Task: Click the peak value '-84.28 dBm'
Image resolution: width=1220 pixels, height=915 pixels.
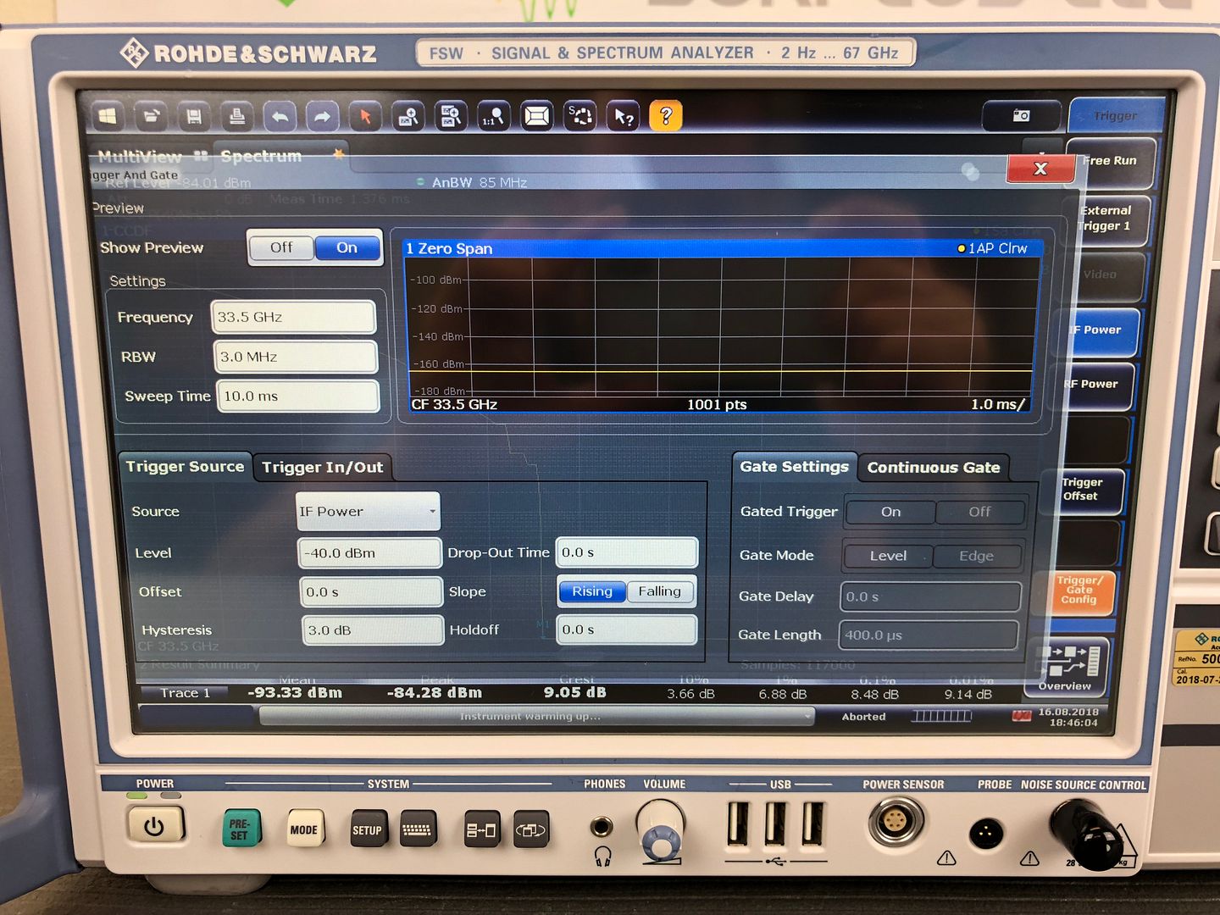Action: (435, 692)
